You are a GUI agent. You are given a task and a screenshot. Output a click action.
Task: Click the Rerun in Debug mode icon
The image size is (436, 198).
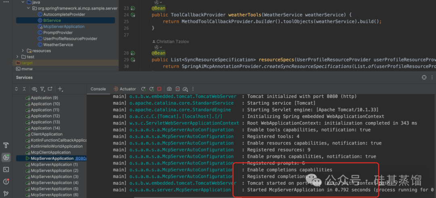click(x=151, y=89)
